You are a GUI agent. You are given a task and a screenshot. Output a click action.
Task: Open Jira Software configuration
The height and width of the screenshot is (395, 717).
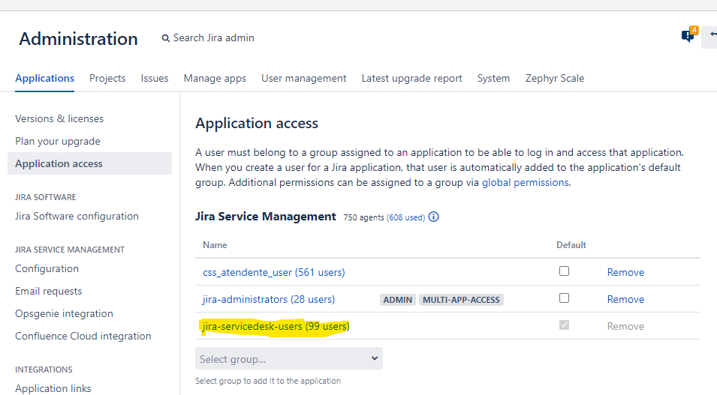pyautogui.click(x=77, y=216)
